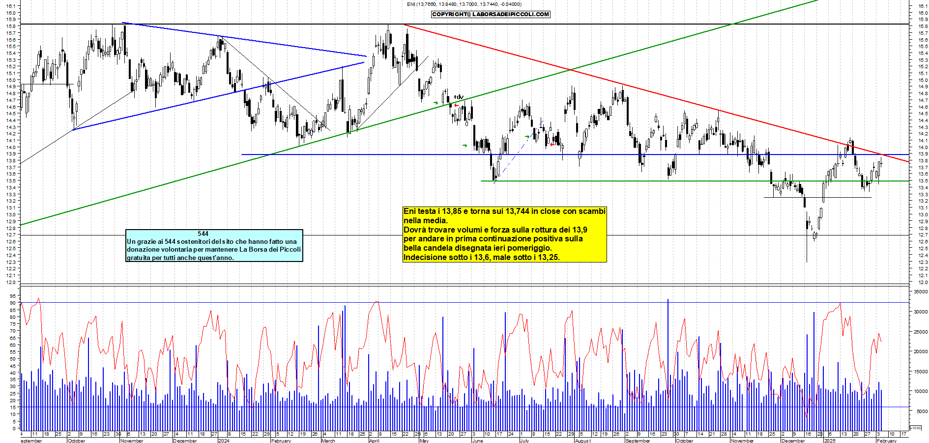Click the '+dv' annotation near the May candles

click(458, 97)
